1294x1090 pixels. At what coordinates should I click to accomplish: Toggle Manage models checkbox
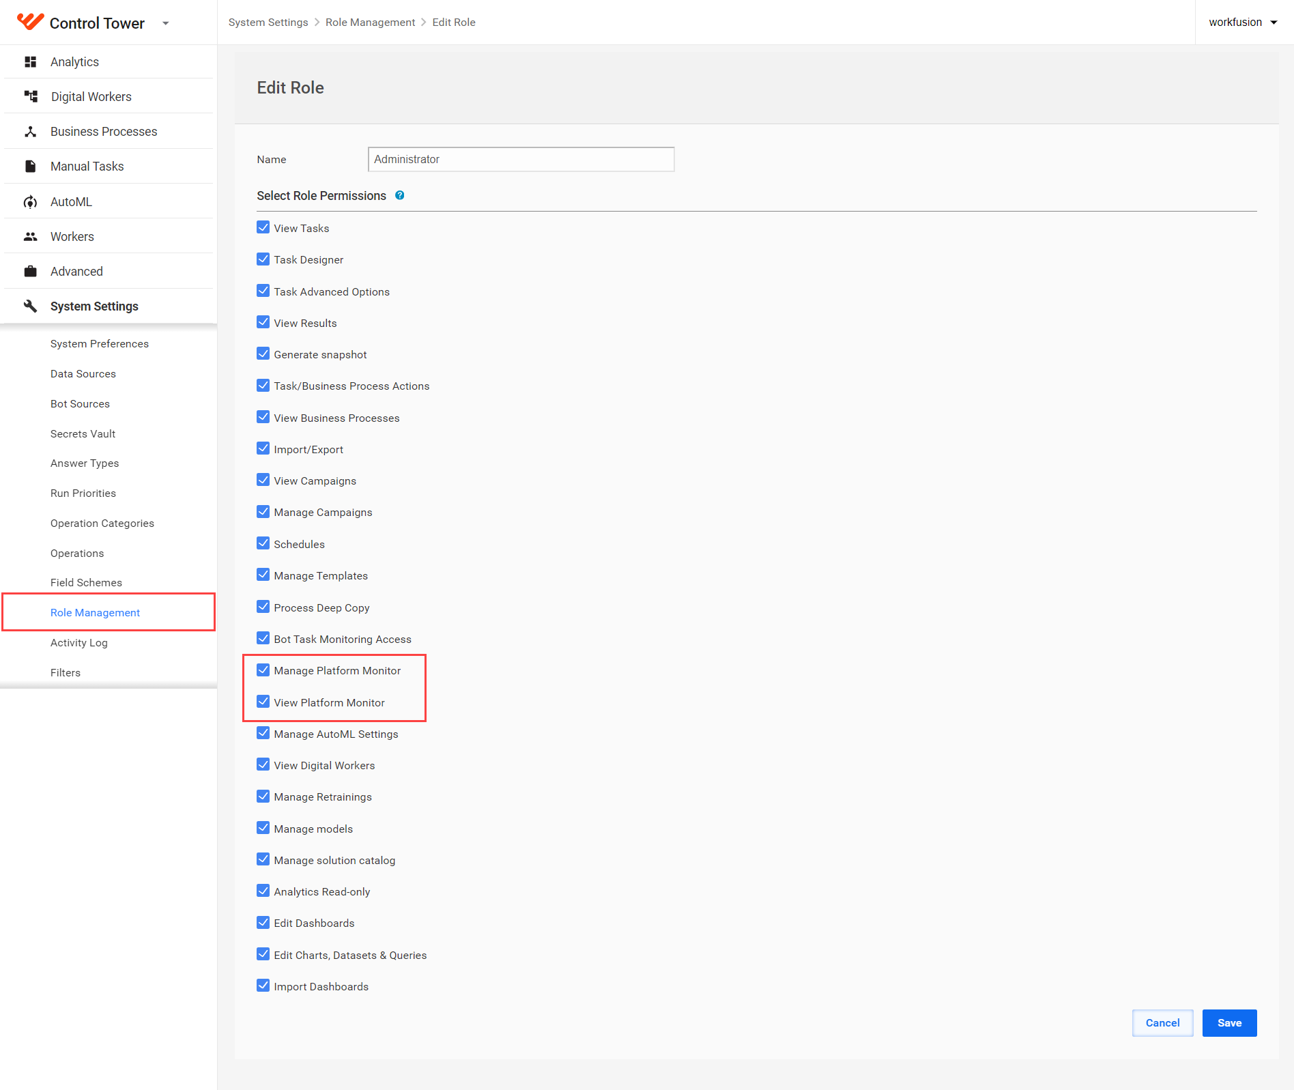pos(263,828)
